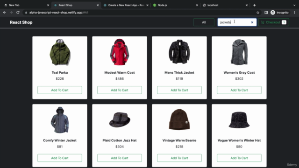Click the $81 price
299x168 pixels.
click(x=60, y=147)
